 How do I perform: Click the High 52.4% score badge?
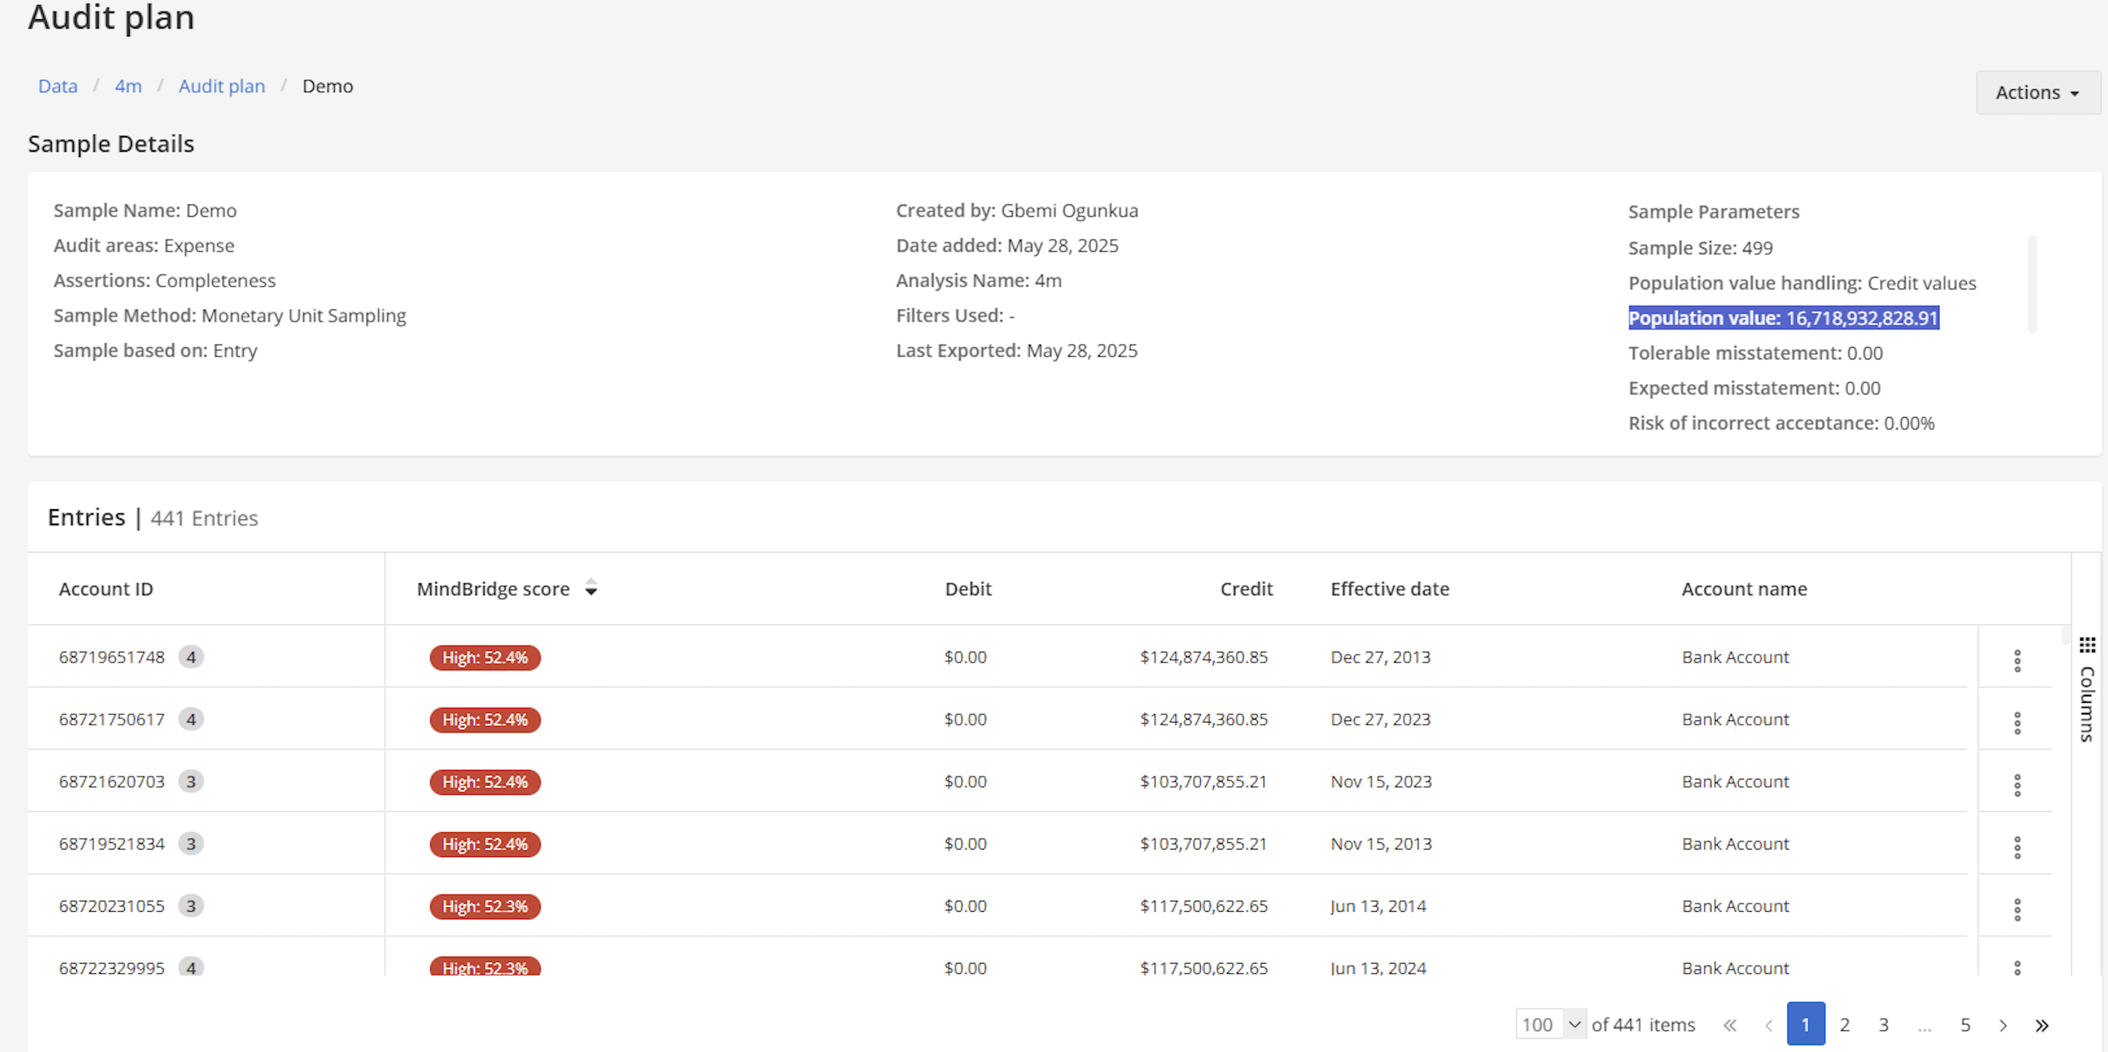click(484, 657)
